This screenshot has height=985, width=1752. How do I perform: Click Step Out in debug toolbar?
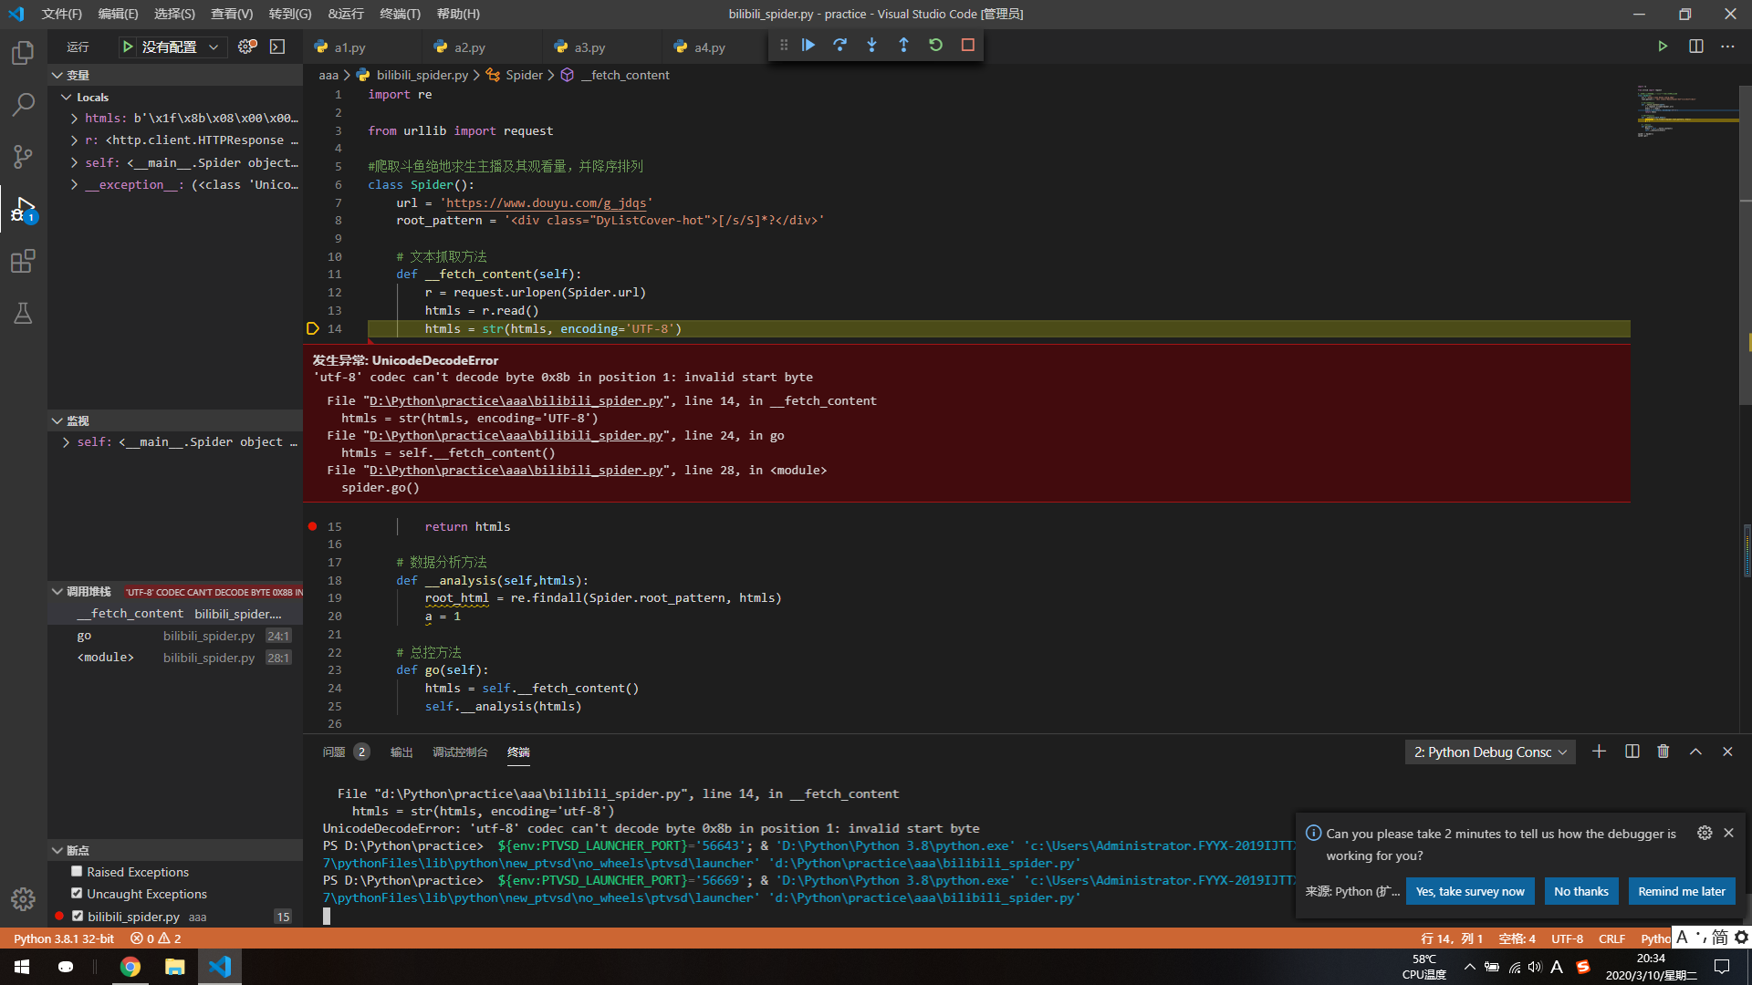tap(903, 45)
